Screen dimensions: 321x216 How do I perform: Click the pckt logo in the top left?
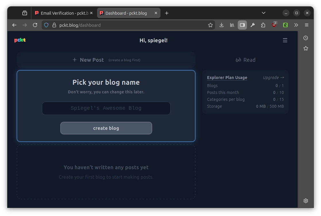(x=20, y=40)
